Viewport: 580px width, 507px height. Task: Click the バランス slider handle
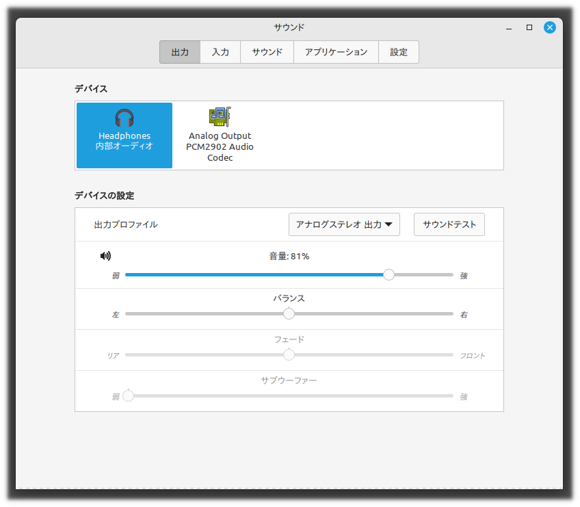pyautogui.click(x=289, y=313)
